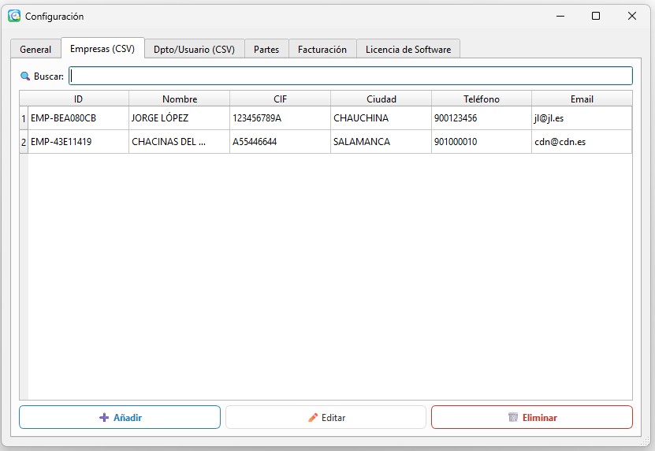Select the city cell CHAUCHINA

click(x=381, y=118)
